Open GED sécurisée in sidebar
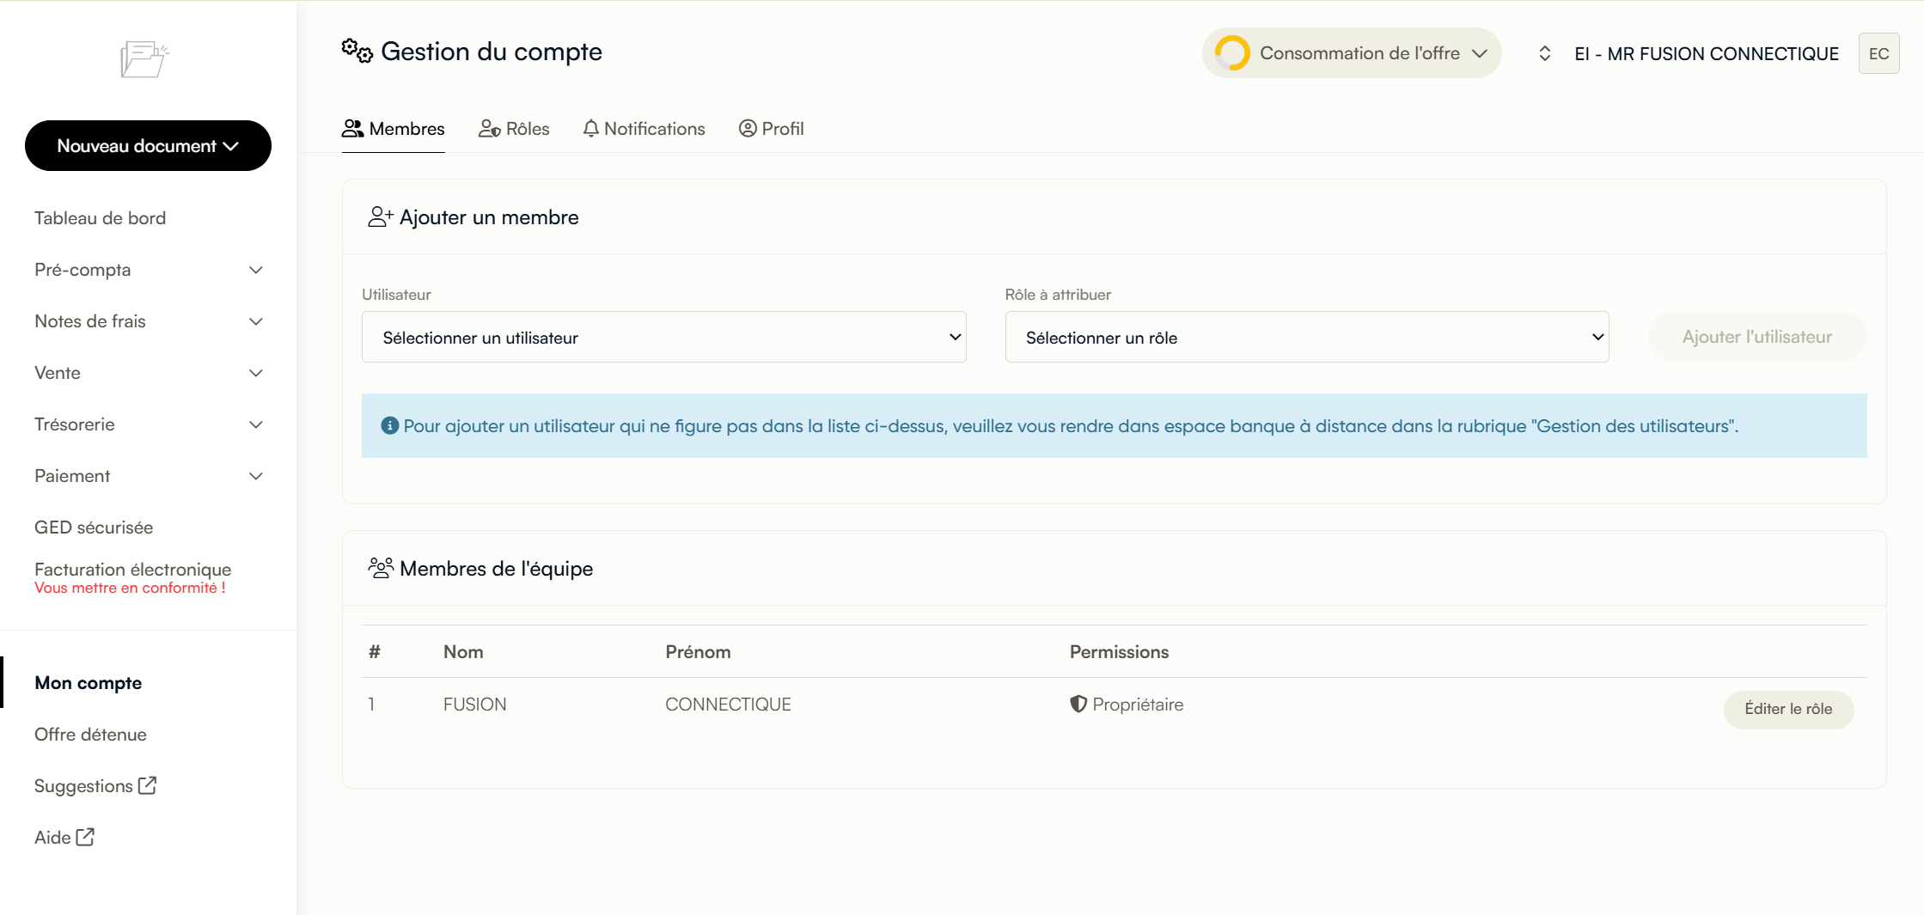 pyautogui.click(x=94, y=528)
